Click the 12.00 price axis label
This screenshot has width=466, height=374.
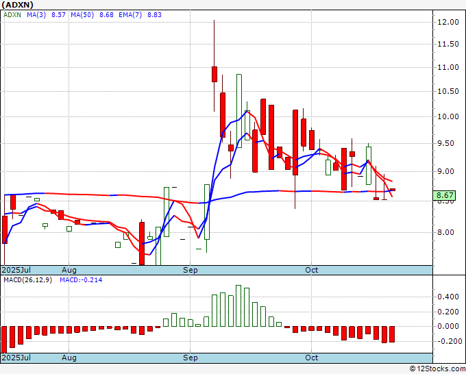coord(448,22)
